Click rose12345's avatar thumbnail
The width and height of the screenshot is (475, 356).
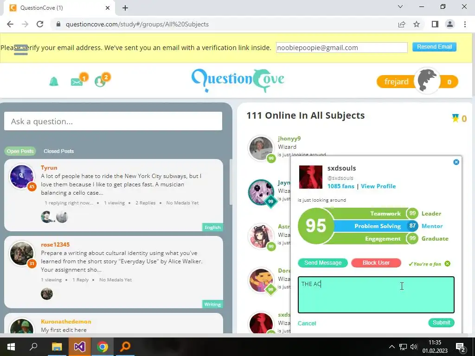22,253
